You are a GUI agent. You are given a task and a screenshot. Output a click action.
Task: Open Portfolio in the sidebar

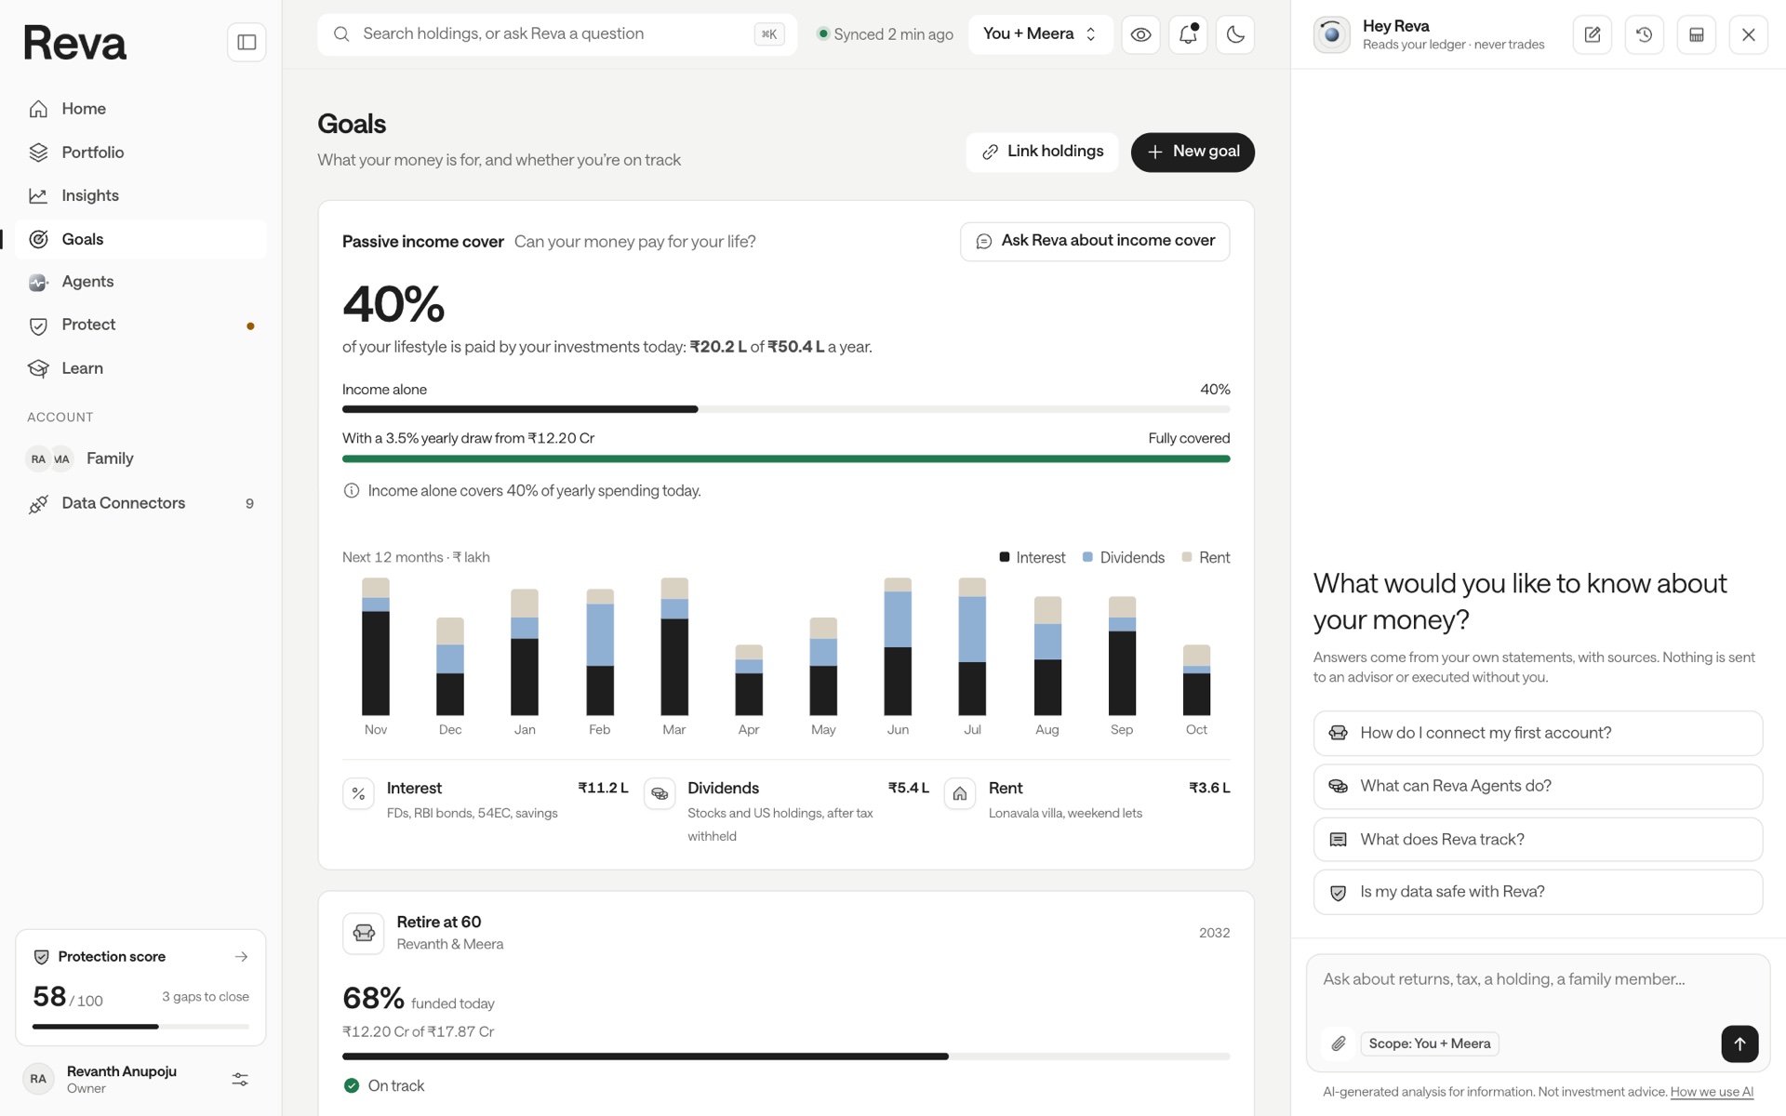[140, 153]
